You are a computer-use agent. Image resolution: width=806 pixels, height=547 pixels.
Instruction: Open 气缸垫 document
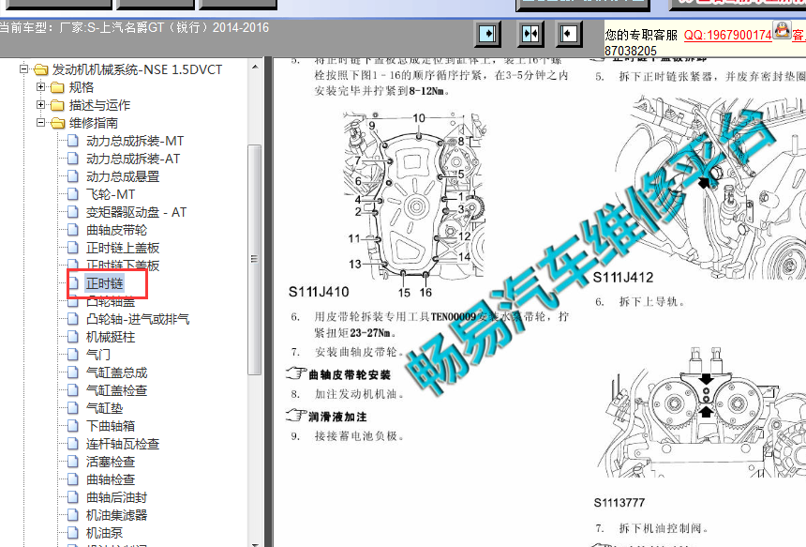pos(104,408)
